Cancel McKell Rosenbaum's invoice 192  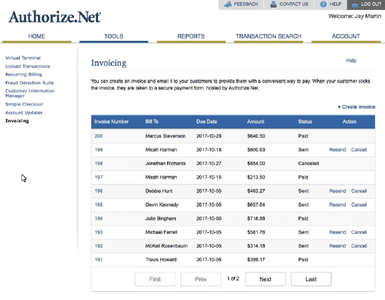[359, 246]
